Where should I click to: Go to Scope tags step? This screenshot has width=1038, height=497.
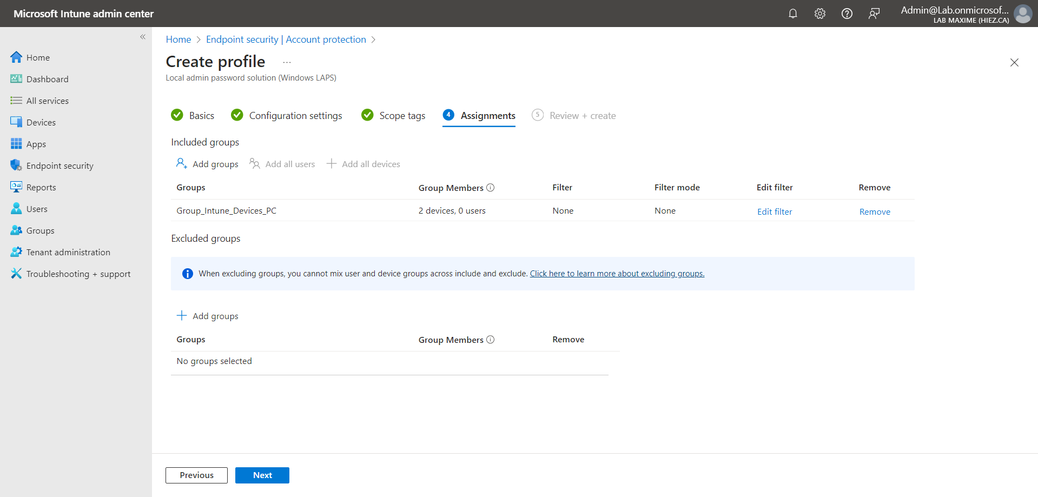coord(401,116)
